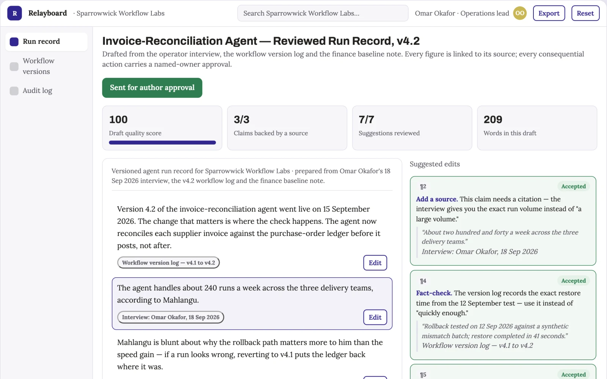Open the ¶4 Fact-check suggestion card
This screenshot has width=607, height=379.
coord(503,315)
